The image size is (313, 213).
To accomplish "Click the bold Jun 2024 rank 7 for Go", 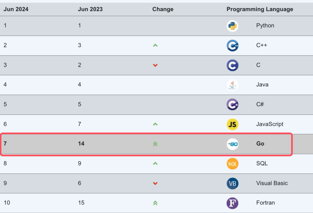I will click(x=5, y=144).
